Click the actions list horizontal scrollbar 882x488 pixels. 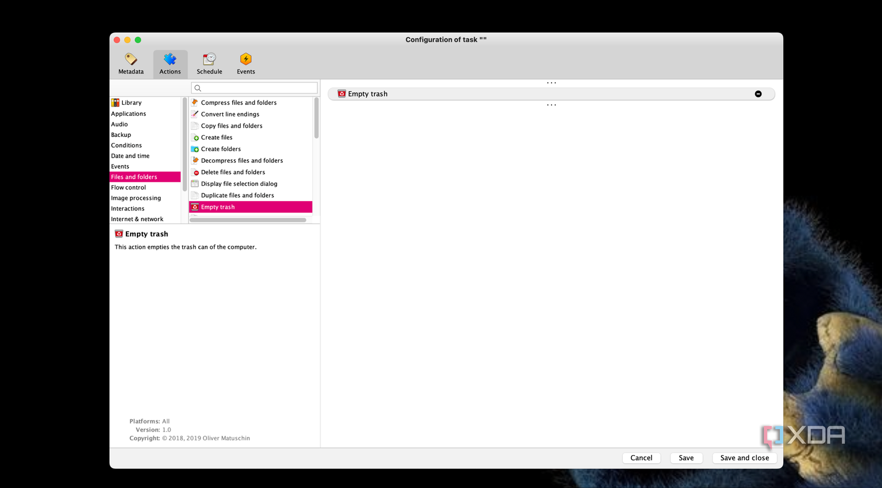click(248, 220)
